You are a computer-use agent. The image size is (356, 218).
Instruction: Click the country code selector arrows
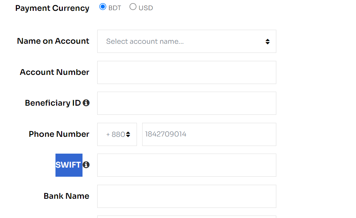[x=128, y=134]
